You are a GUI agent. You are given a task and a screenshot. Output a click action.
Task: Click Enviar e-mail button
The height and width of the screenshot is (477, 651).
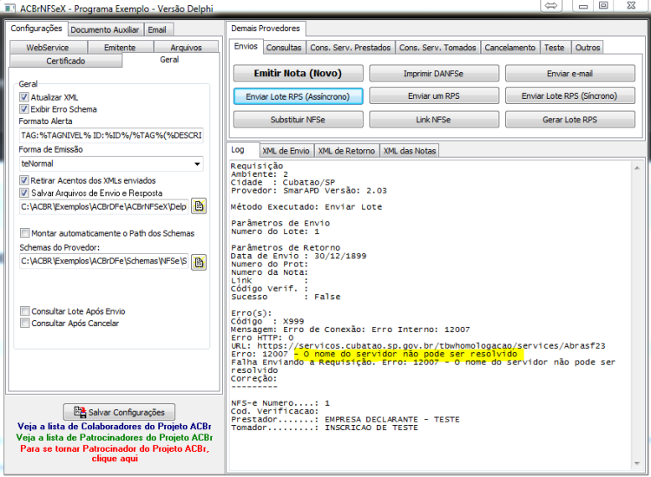(x=570, y=74)
